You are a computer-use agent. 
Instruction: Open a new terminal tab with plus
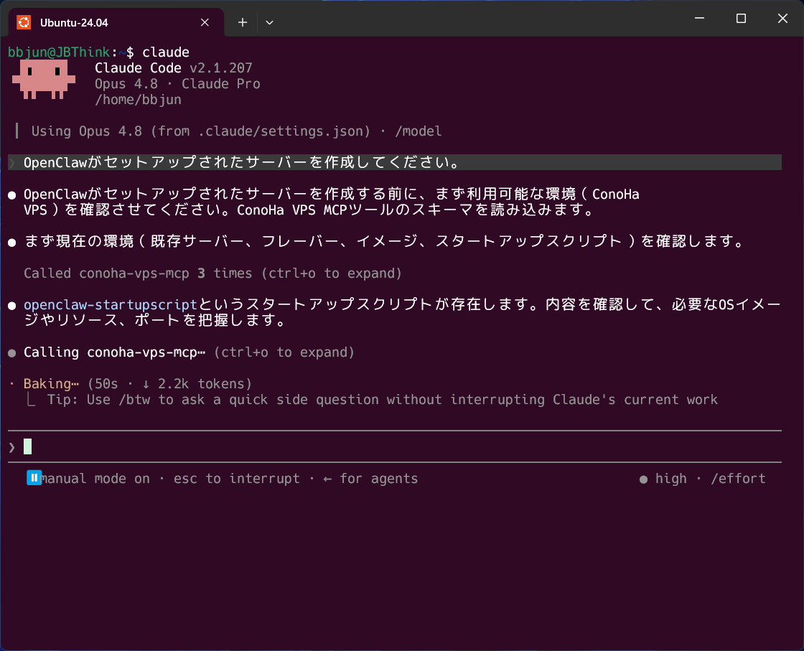(243, 22)
